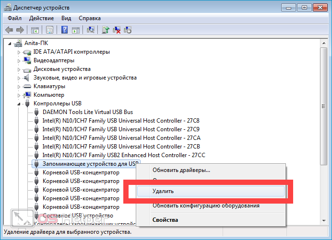The width and height of the screenshot is (332, 240).
Task: Click the disable device toolbar icon
Action: click(x=128, y=30)
